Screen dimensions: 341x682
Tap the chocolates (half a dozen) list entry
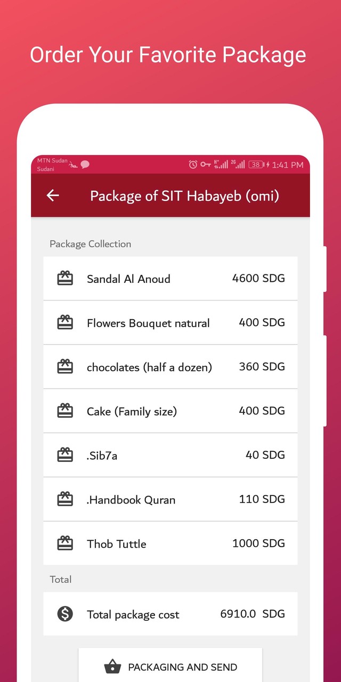tap(170, 367)
